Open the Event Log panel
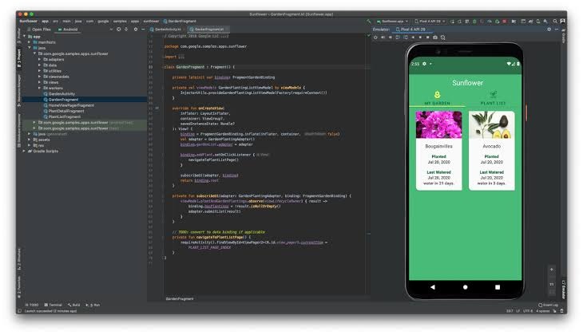The height and width of the screenshot is (335, 583). point(549,305)
